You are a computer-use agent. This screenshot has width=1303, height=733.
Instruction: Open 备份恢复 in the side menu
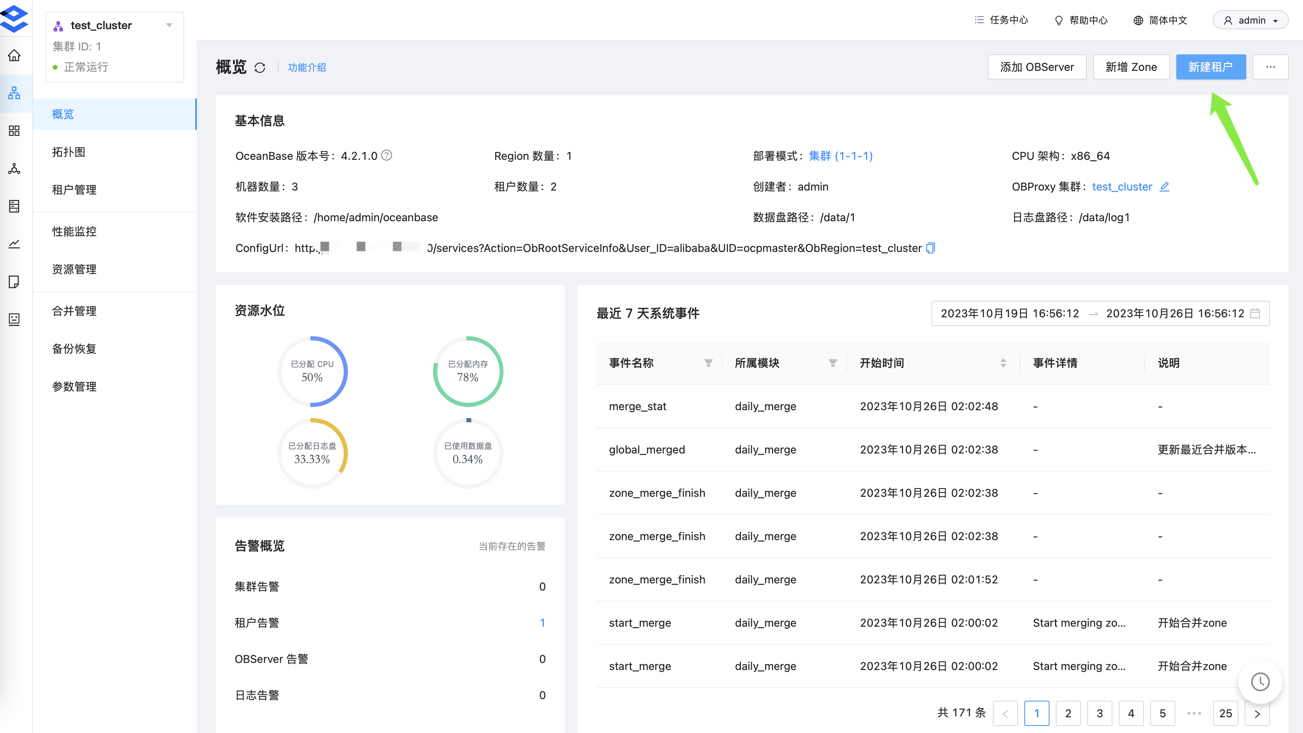(x=114, y=349)
